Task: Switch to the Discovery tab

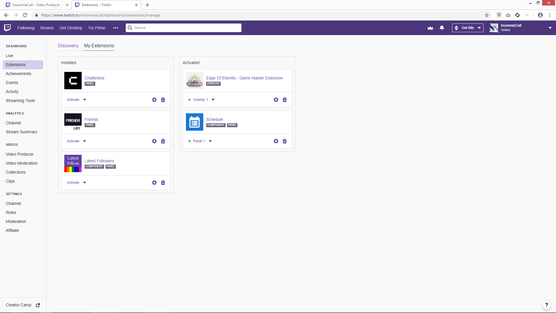Action: tap(68, 46)
